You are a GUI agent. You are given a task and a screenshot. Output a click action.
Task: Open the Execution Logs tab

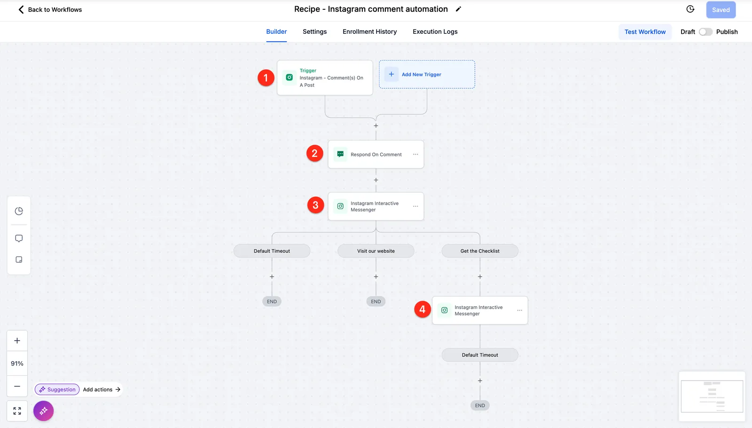(435, 31)
